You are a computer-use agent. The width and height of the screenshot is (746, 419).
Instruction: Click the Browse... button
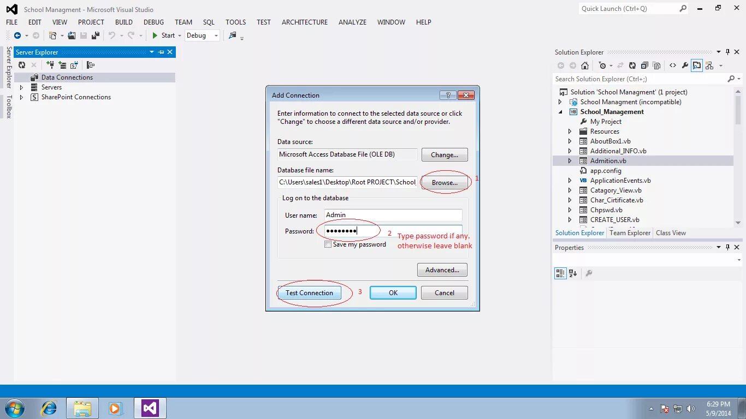pyautogui.click(x=445, y=182)
